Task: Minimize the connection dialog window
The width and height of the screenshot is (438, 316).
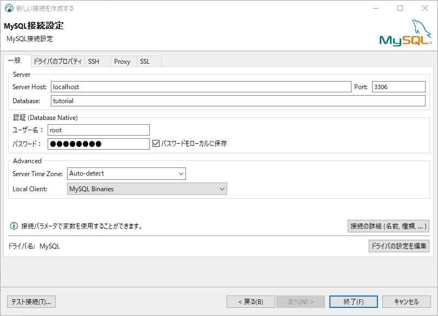Action: click(x=376, y=8)
